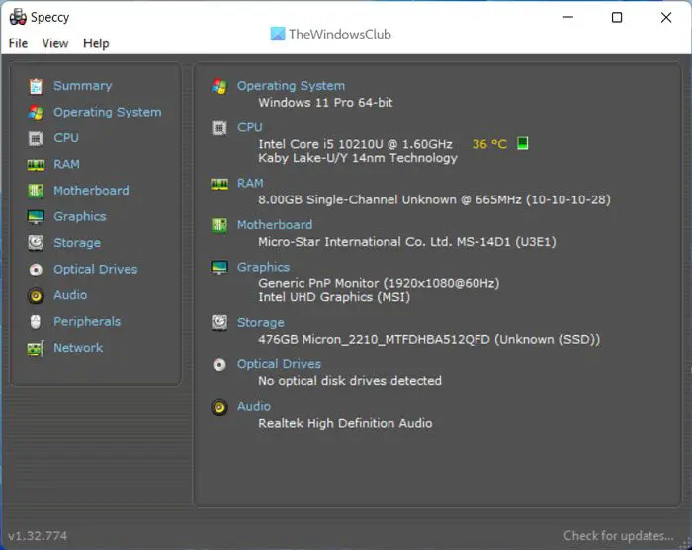Image resolution: width=692 pixels, height=550 pixels.
Task: Click No optical disk drives detected text
Action: [350, 381]
